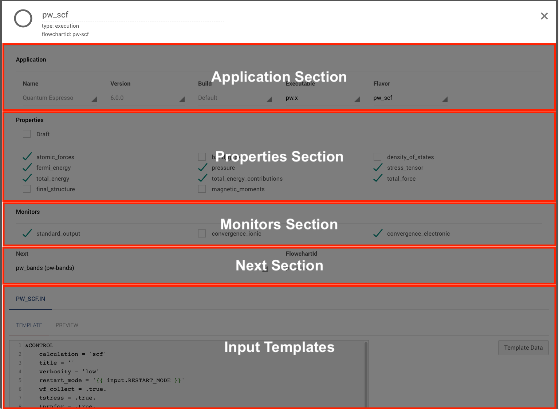Disable the stress_tensor property
Viewport: 559px width, 409px height.
coord(377,167)
